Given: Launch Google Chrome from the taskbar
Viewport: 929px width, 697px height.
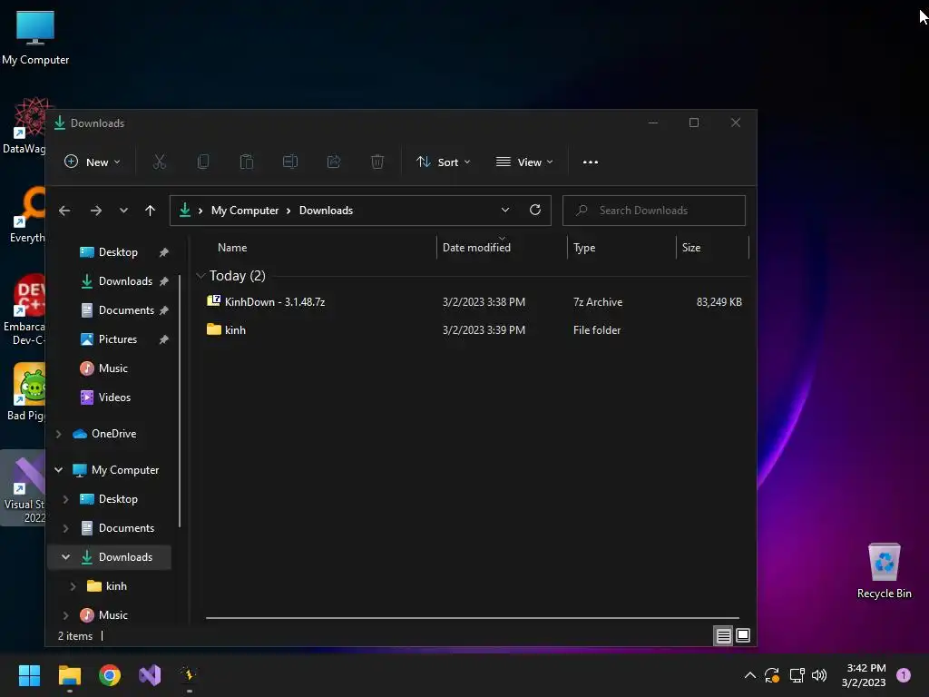Looking at the screenshot, I should point(110,675).
